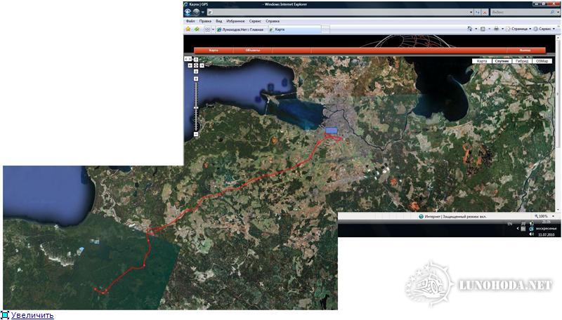
Task: Click the Выход logout button
Action: point(525,51)
